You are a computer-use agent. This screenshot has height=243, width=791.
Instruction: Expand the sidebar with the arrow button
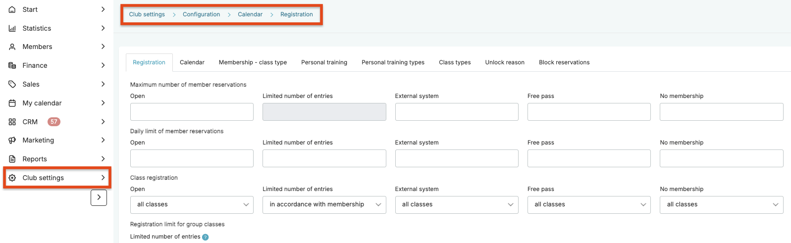pos(99,197)
